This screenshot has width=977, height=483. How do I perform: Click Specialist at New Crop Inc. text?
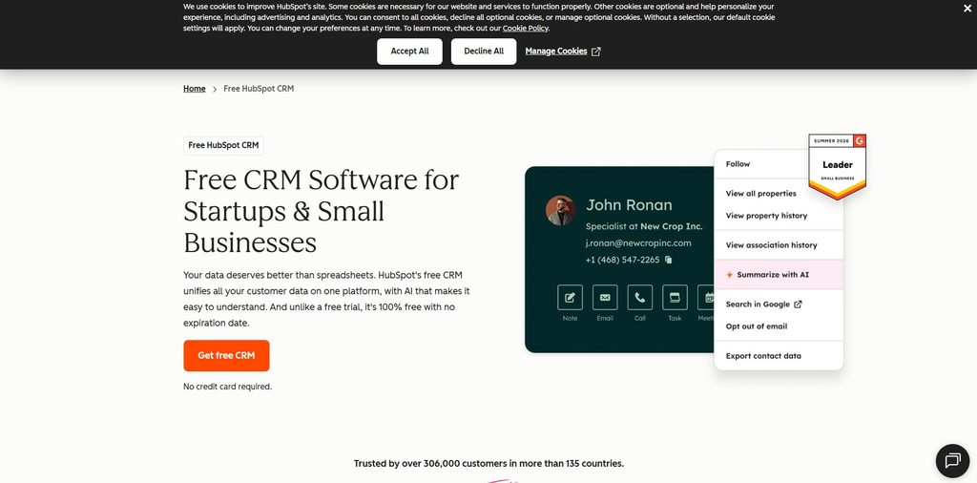pyautogui.click(x=644, y=226)
